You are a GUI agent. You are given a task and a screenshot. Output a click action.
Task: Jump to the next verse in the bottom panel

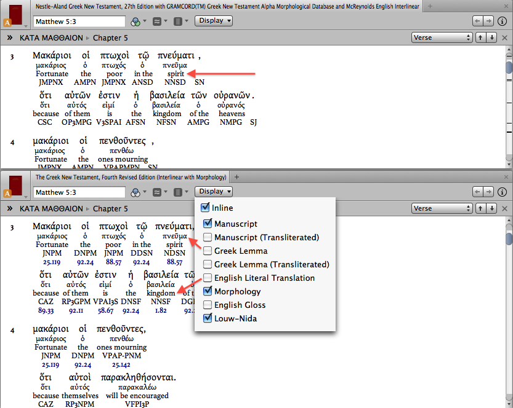pyautogui.click(x=491, y=208)
